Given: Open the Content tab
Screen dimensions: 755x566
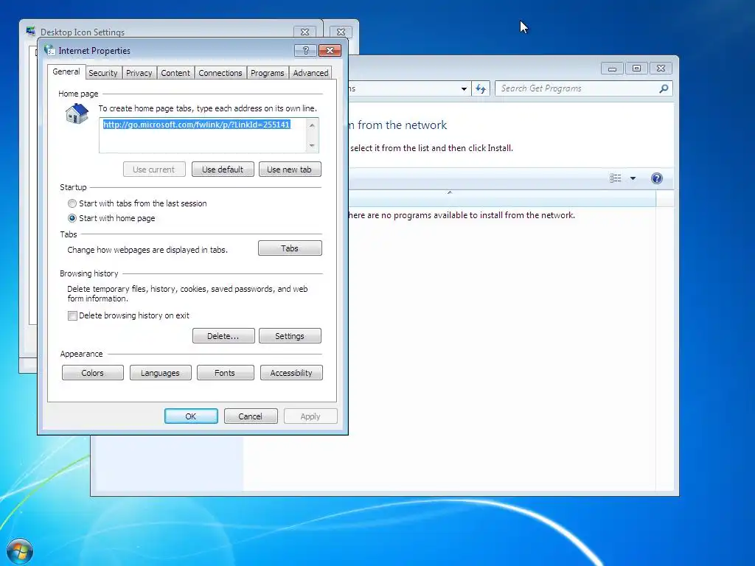Looking at the screenshot, I should pos(175,73).
